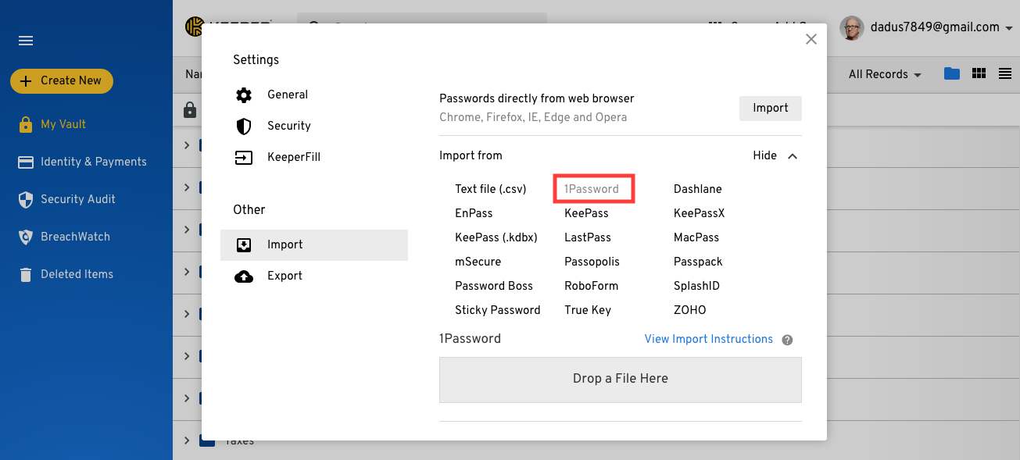
Task: Open My Vault in the sidebar
Action: (x=52, y=124)
